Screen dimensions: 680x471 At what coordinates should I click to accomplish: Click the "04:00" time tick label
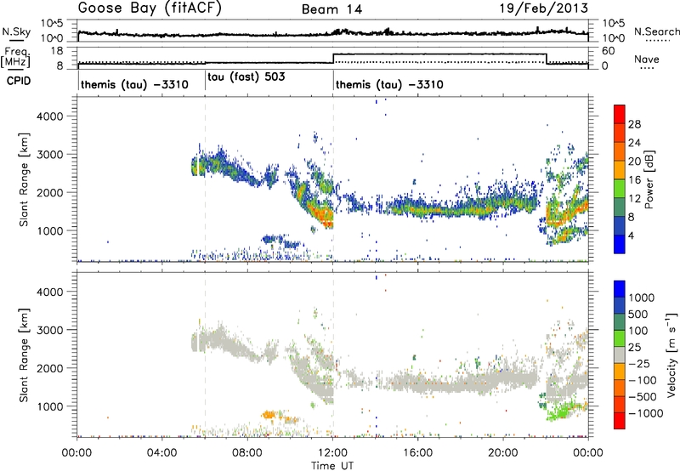point(162,453)
